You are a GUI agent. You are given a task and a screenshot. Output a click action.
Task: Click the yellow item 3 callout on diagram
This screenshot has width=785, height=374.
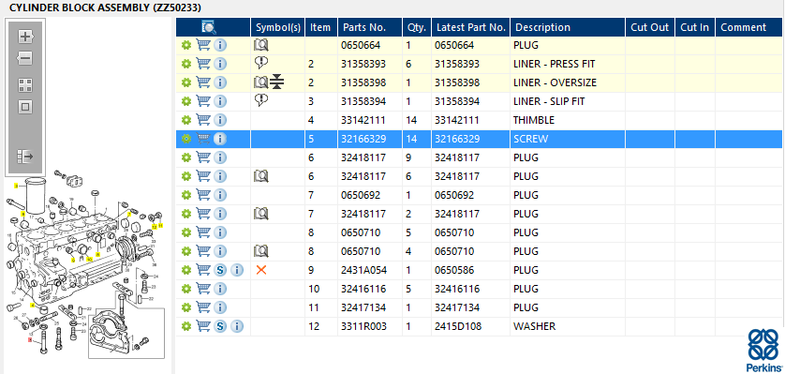click(16, 186)
